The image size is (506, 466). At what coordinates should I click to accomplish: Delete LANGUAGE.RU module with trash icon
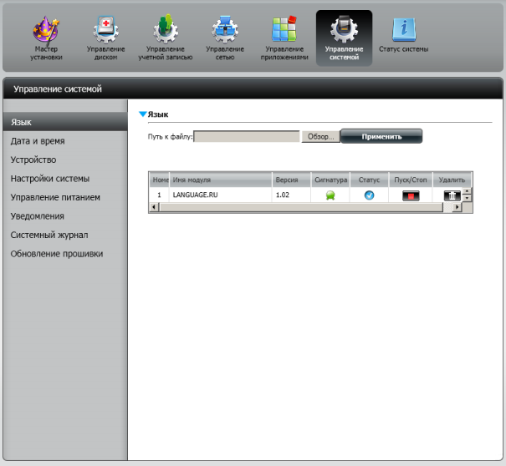click(452, 195)
